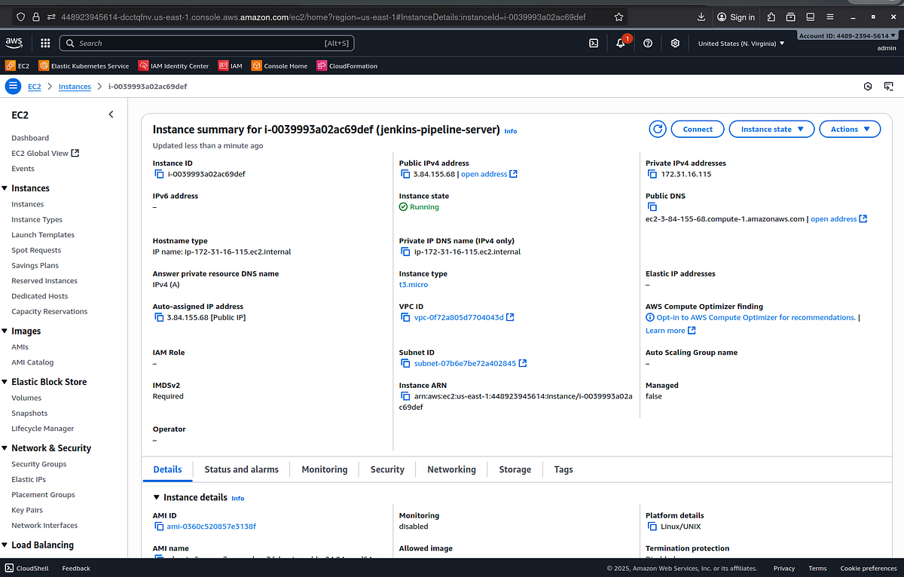Open the AWS console settings gear
This screenshot has width=904, height=577.
(x=675, y=43)
